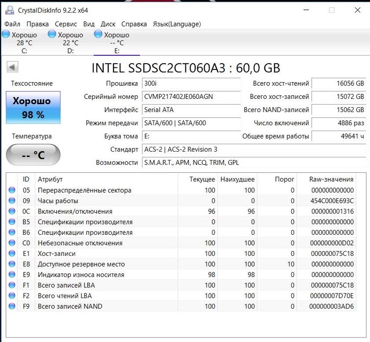Select the Всего записей NAND row
Viewport: 370px width, 342px height.
pyautogui.click(x=181, y=306)
